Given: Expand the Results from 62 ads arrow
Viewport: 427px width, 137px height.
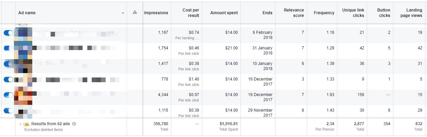Looking at the screenshot, I should [x=21, y=124].
